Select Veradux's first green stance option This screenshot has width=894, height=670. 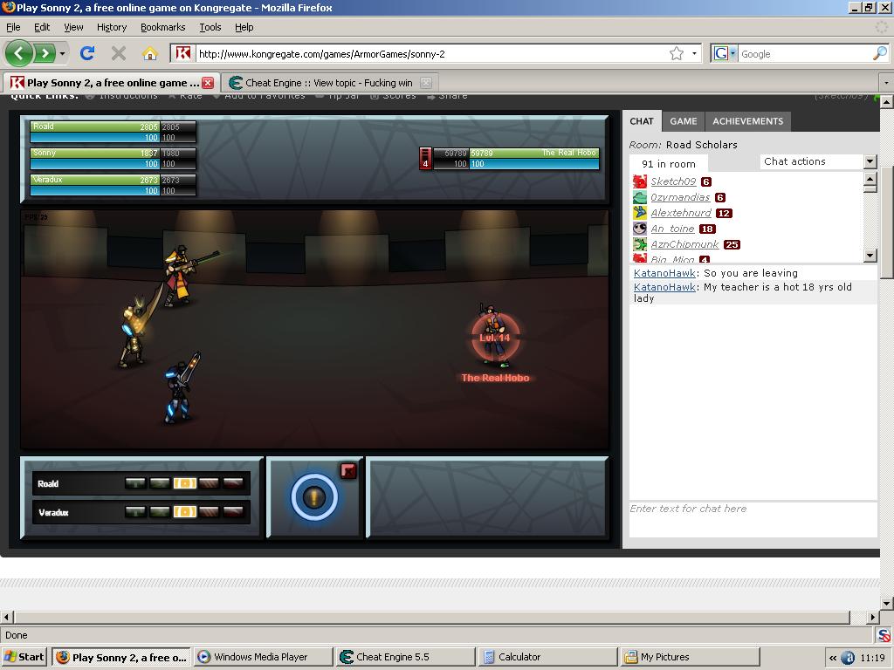(x=135, y=512)
